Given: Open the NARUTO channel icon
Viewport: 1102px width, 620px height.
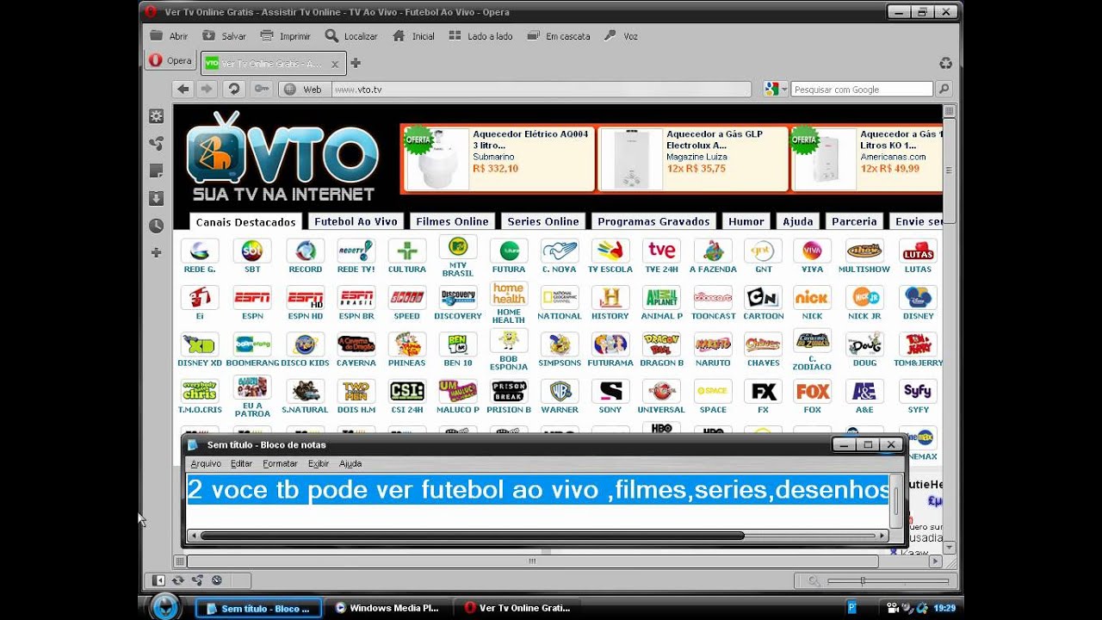Looking at the screenshot, I should tap(713, 344).
